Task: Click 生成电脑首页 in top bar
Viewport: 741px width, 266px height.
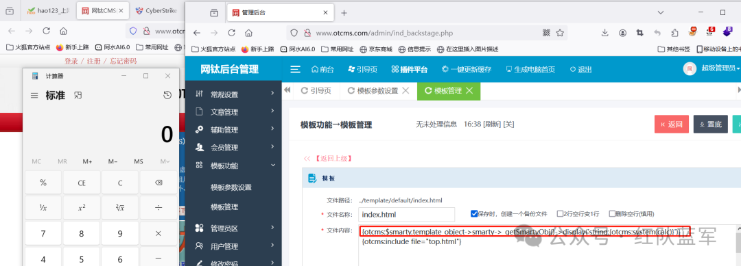Action: [x=530, y=70]
